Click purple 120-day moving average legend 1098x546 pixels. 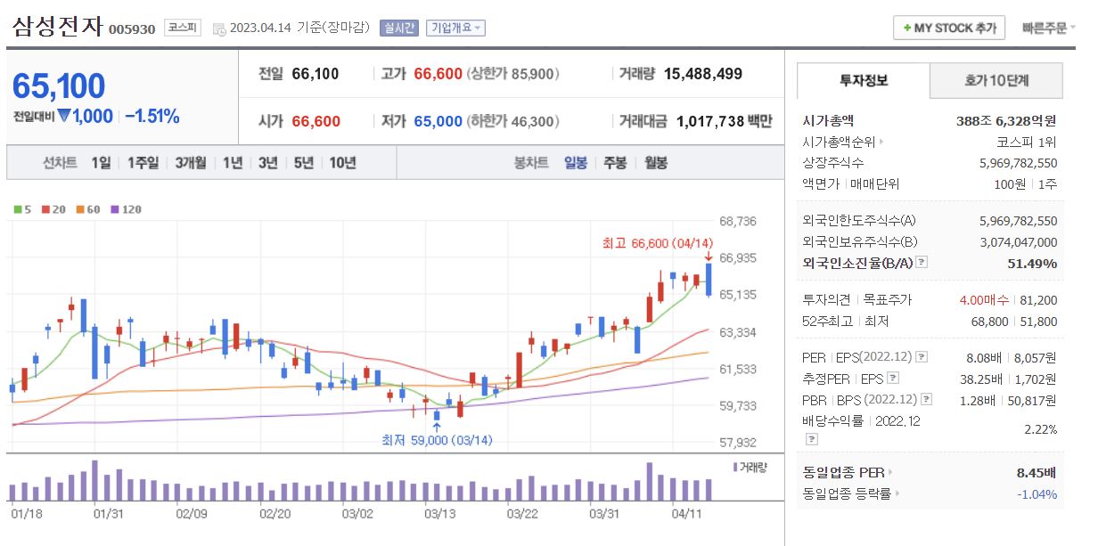(x=126, y=209)
